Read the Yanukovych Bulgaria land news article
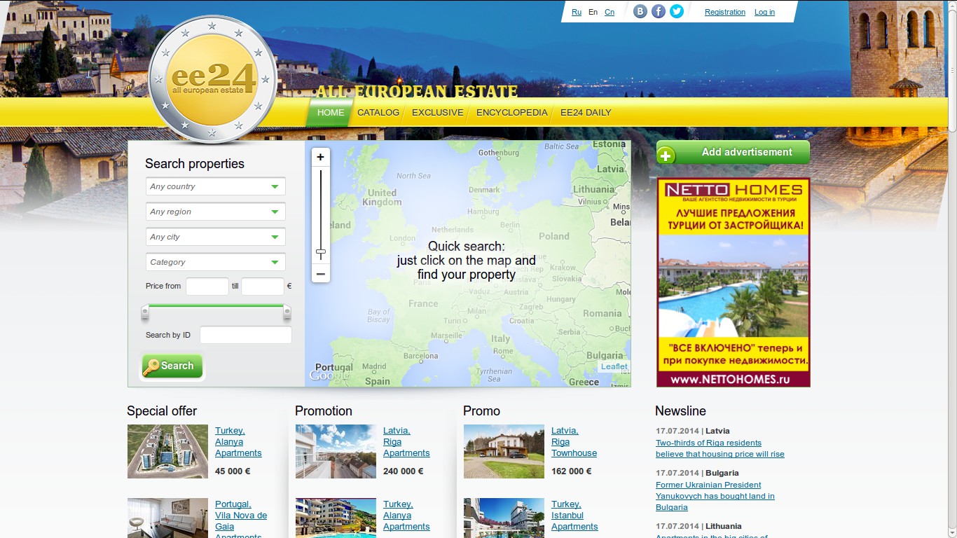Screen dimensions: 957x538 715,496
